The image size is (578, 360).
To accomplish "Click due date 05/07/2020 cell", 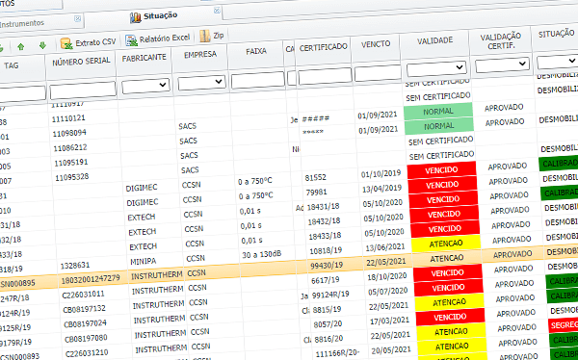I will pos(388,291).
